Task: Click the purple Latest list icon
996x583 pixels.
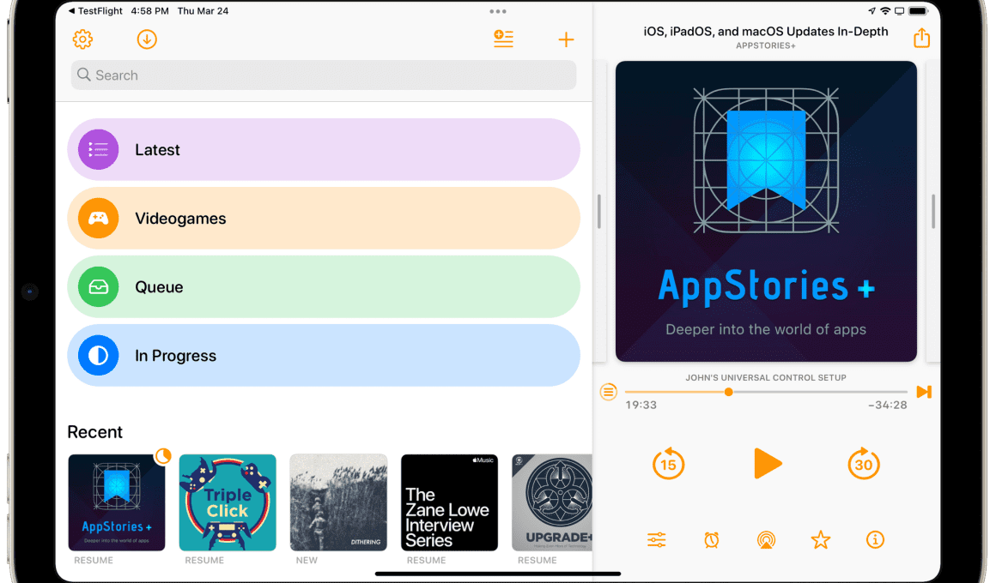Action: point(99,150)
